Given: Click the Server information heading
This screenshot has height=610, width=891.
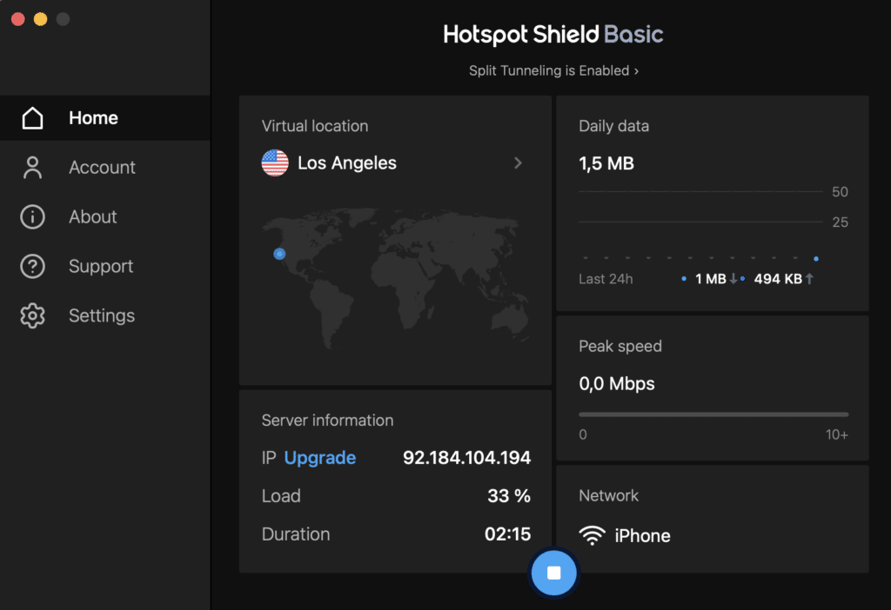Looking at the screenshot, I should coord(327,421).
